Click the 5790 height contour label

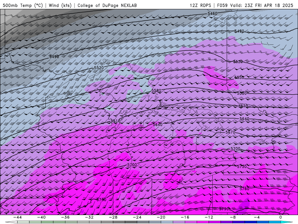pyautogui.click(x=224, y=209)
